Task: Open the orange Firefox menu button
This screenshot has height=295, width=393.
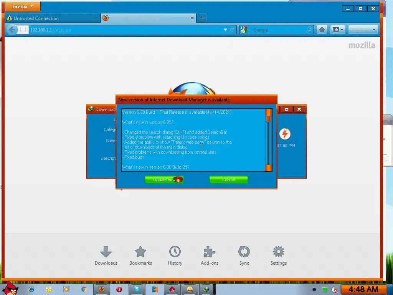Action: pos(23,7)
